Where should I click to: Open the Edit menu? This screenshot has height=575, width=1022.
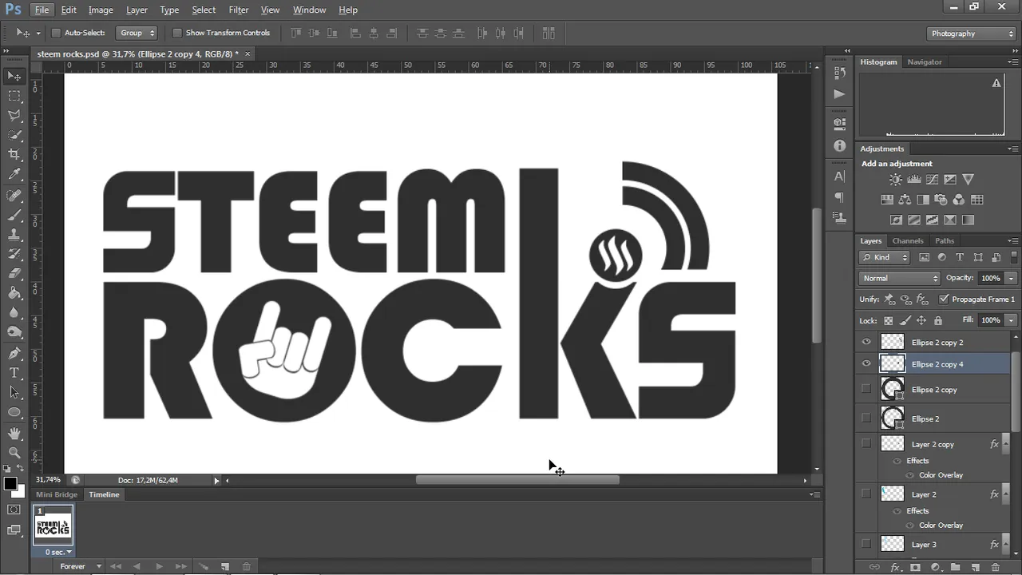tap(69, 10)
